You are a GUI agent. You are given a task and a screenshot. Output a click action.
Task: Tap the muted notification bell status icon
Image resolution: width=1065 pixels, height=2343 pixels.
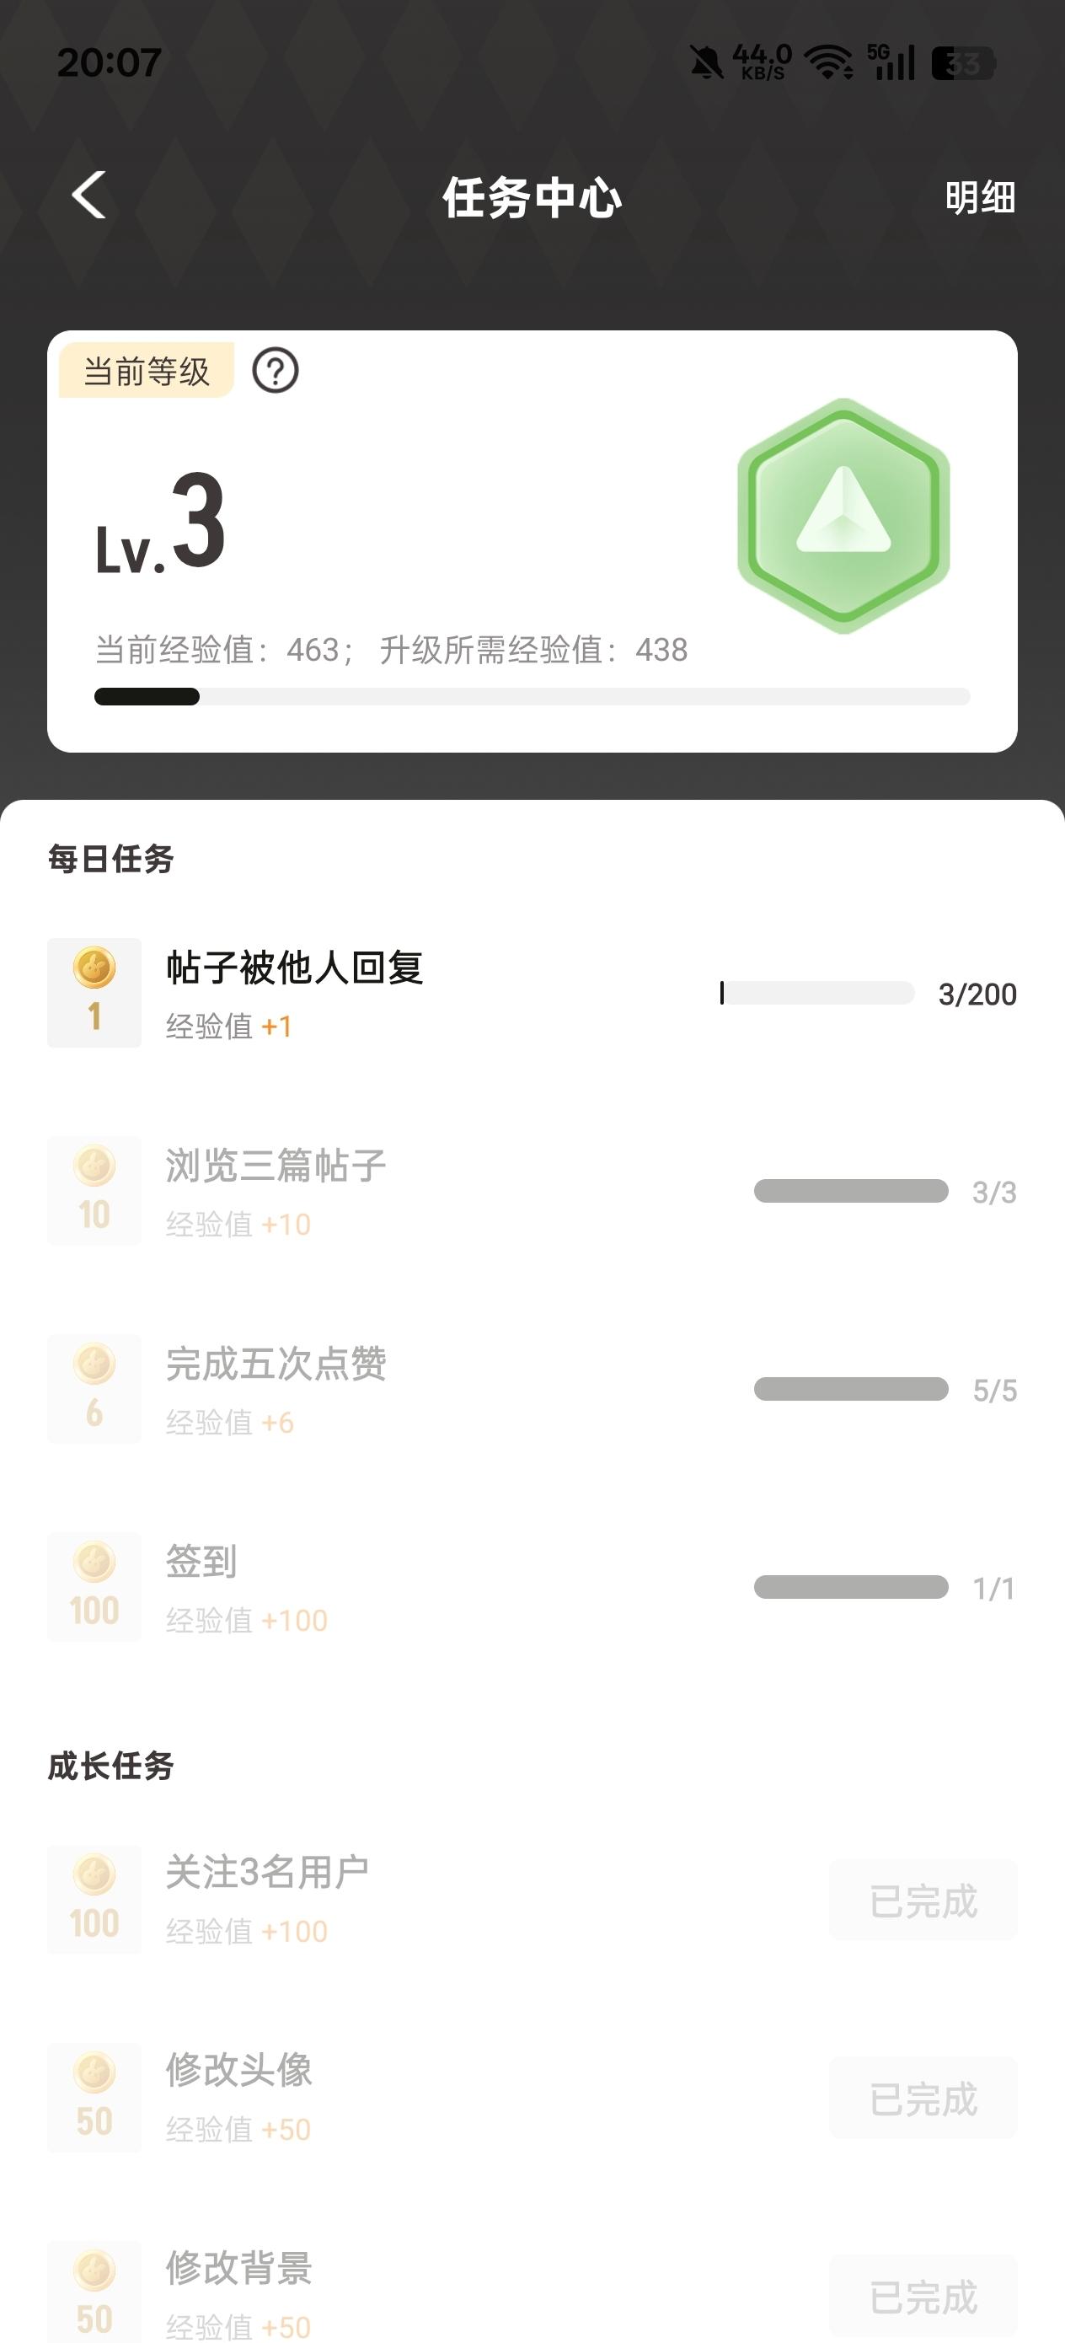pyautogui.click(x=706, y=62)
